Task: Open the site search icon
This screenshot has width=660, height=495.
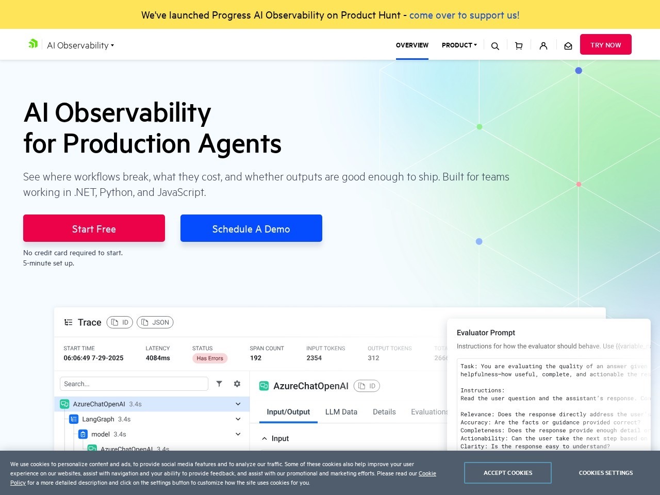Action: coord(495,46)
